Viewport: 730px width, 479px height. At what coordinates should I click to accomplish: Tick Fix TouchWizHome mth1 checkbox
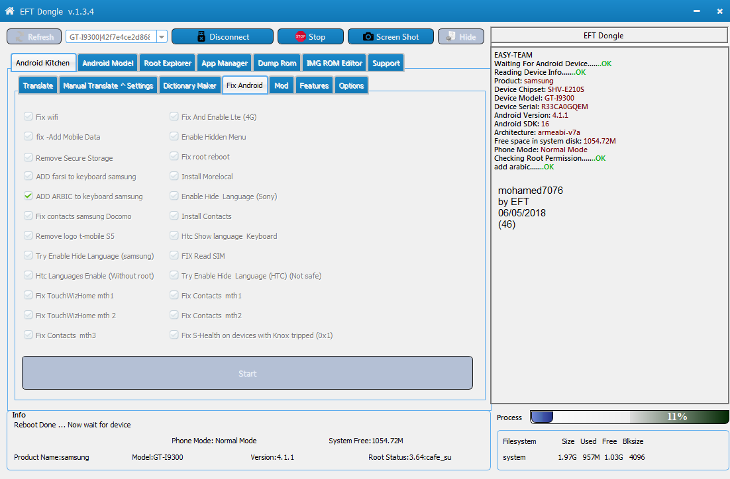tap(28, 295)
